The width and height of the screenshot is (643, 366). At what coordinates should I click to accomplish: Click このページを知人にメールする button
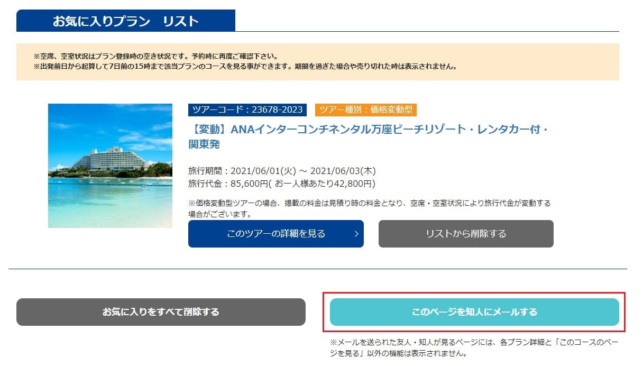tap(474, 312)
